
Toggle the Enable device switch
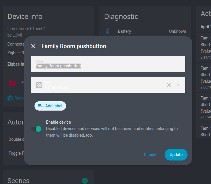tap(37, 129)
